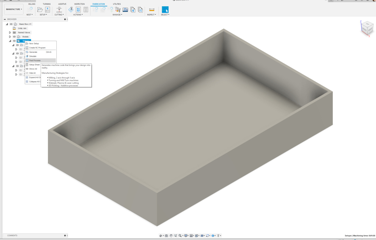Choose Collapse All Children in context menu
Image resolution: width=376 pixels, height=240 pixels.
pyautogui.click(x=33, y=81)
